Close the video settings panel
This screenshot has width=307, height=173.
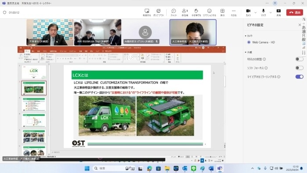(x=300, y=25)
